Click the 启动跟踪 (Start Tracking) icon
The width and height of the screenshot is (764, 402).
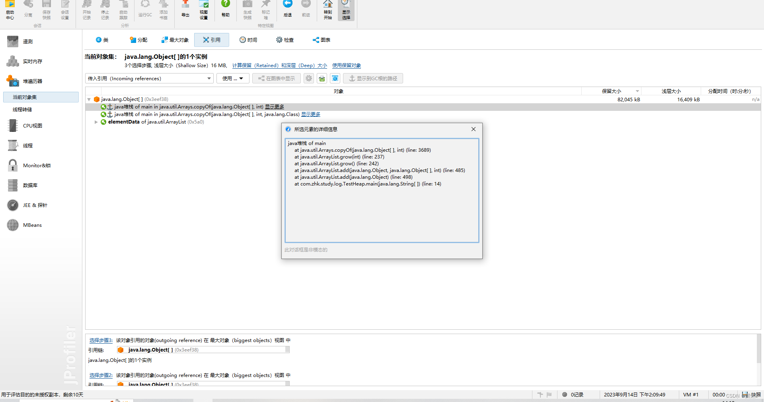click(x=123, y=10)
